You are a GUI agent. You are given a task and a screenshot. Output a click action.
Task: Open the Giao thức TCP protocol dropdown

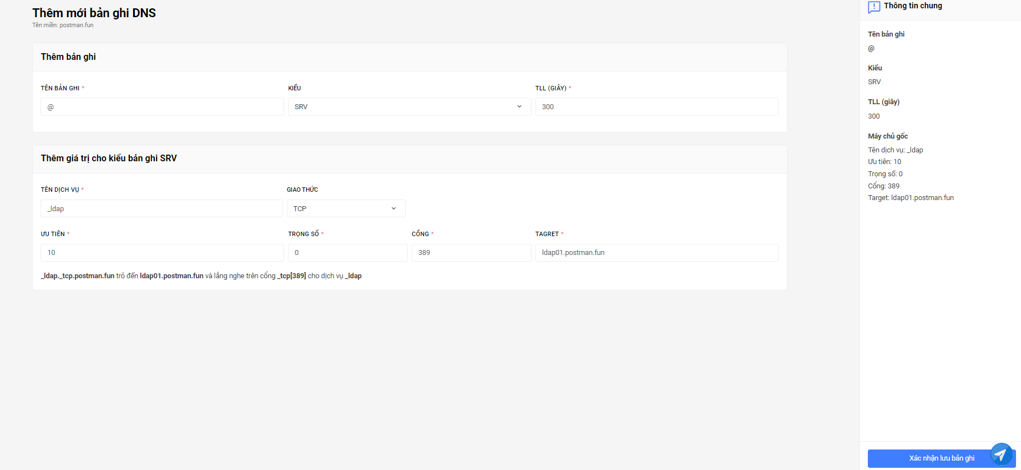[x=346, y=208]
